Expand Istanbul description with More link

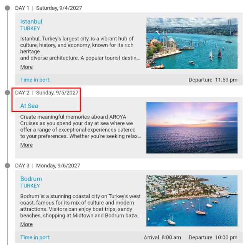[x=27, y=67]
